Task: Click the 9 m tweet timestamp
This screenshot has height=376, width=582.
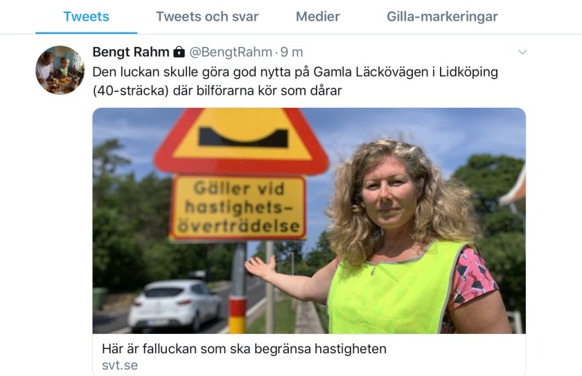Action: click(292, 53)
